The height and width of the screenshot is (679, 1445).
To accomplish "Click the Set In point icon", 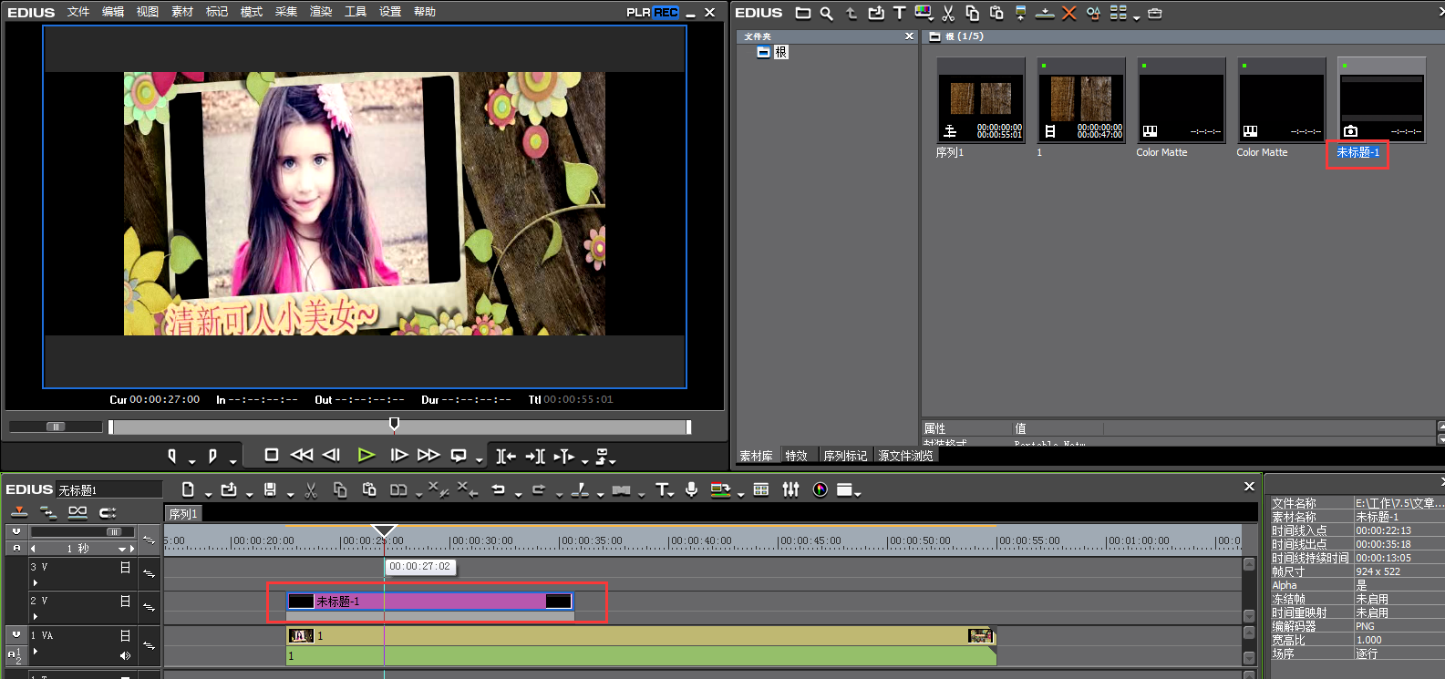I will click(171, 456).
